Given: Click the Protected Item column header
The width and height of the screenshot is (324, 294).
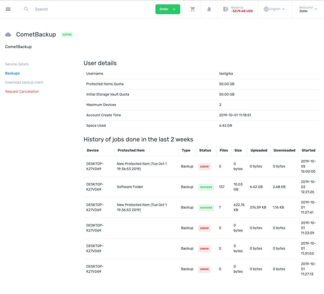Looking at the screenshot, I should click(131, 150).
